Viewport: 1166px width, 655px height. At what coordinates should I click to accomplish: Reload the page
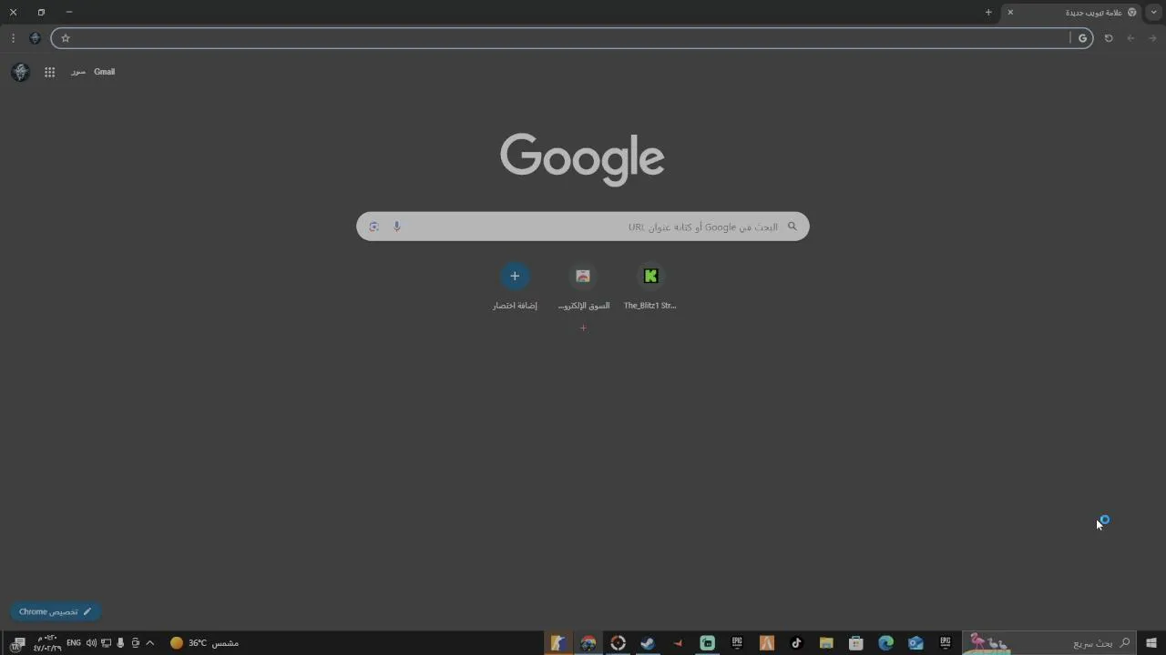1109,38
